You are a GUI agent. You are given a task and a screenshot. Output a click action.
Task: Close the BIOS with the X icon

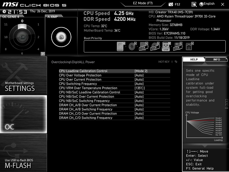tap(223, 4)
